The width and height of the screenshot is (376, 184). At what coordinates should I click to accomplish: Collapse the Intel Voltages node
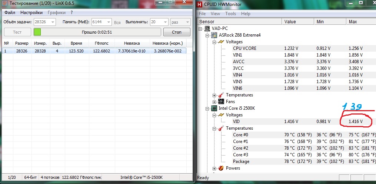[214, 115]
